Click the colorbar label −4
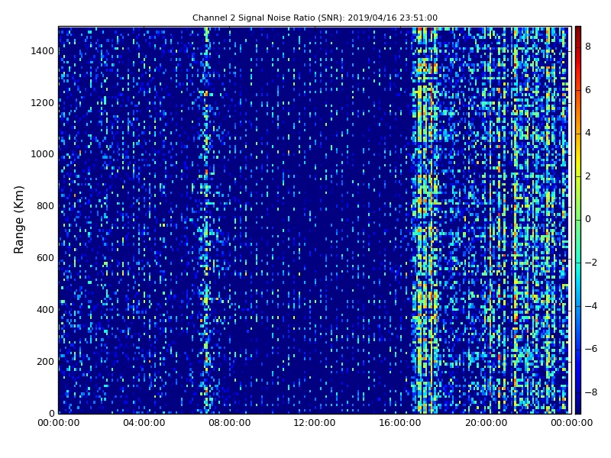This screenshot has height=458, width=611. [591, 306]
